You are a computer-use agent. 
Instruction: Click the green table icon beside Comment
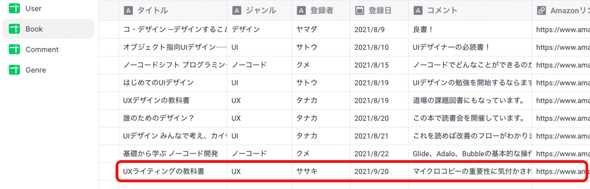[x=14, y=49]
